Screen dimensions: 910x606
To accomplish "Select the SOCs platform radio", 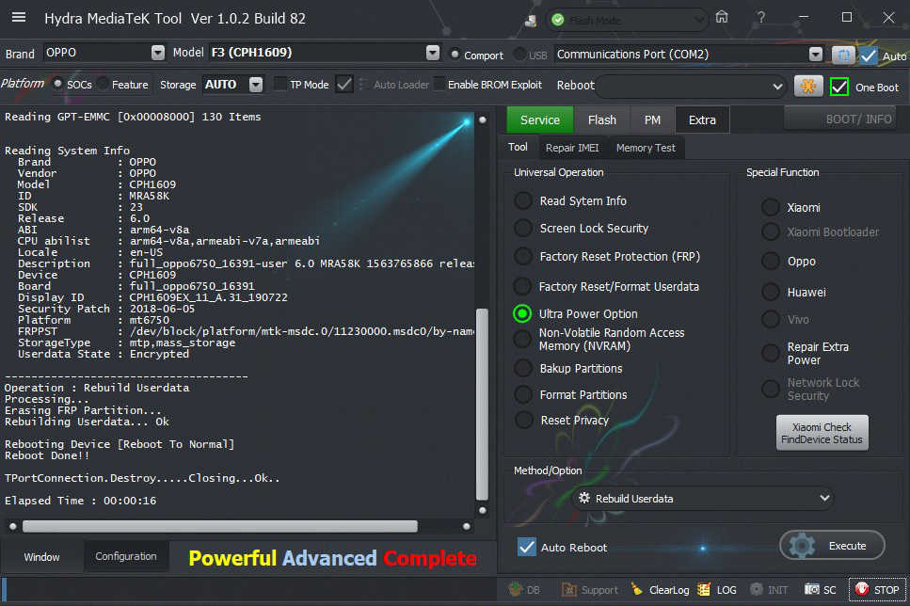I will click(x=57, y=84).
